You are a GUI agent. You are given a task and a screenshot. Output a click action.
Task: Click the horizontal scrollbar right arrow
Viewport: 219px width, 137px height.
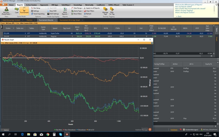pos(211,56)
